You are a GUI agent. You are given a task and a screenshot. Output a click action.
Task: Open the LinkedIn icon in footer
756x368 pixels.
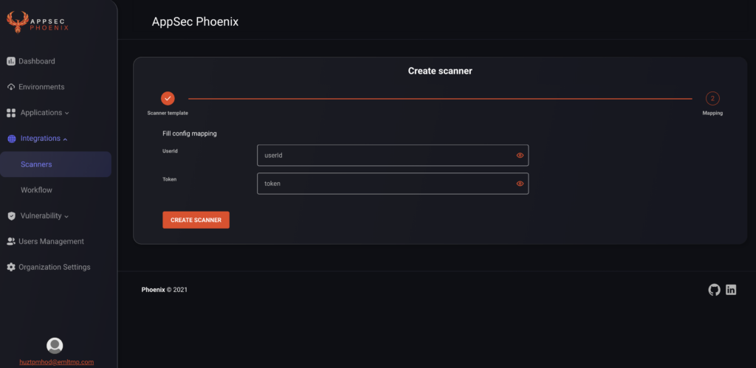point(731,290)
